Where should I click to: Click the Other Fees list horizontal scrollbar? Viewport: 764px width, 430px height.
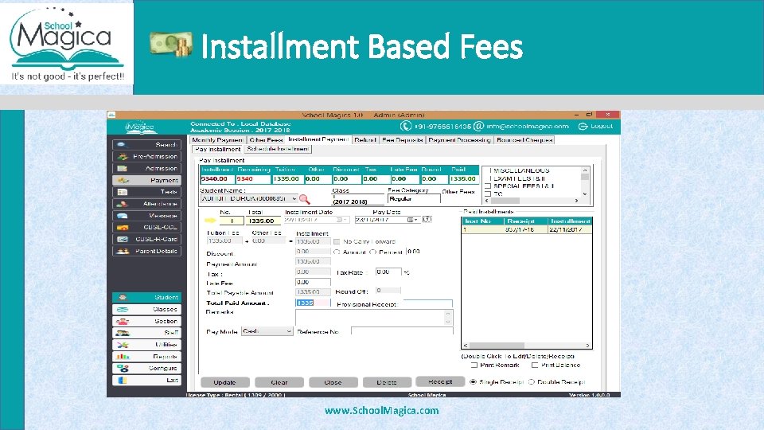(532, 201)
